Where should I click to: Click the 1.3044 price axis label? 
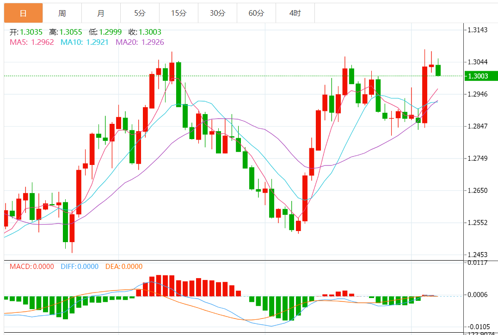coord(478,62)
